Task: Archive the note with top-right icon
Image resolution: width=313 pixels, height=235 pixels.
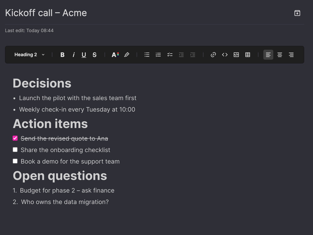Action: (x=297, y=13)
